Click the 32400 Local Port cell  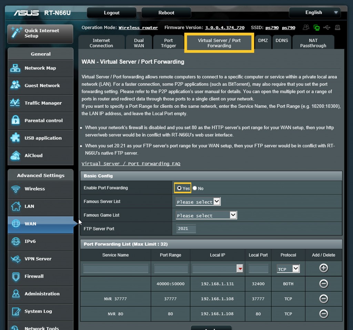tap(258, 284)
